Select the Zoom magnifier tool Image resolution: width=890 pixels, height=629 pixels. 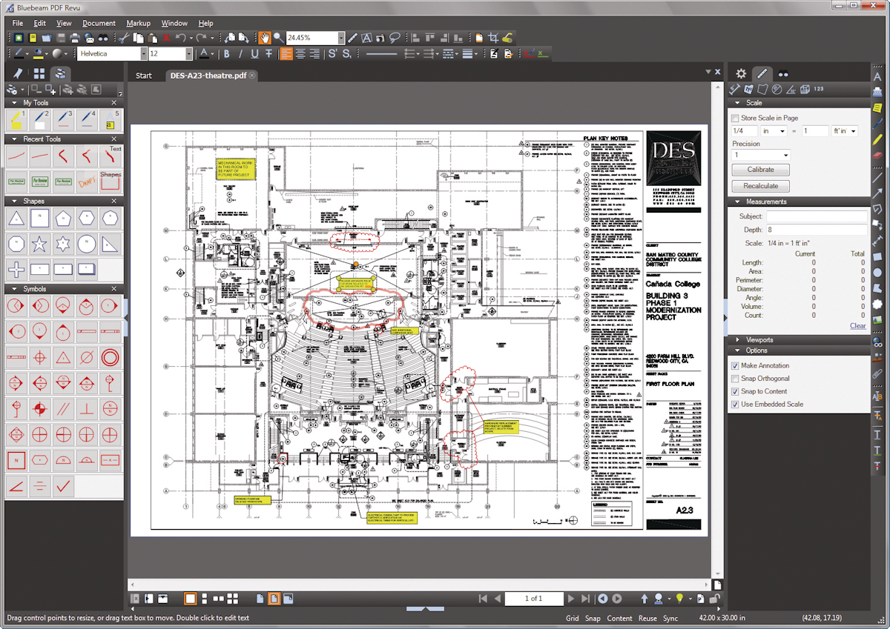(279, 37)
